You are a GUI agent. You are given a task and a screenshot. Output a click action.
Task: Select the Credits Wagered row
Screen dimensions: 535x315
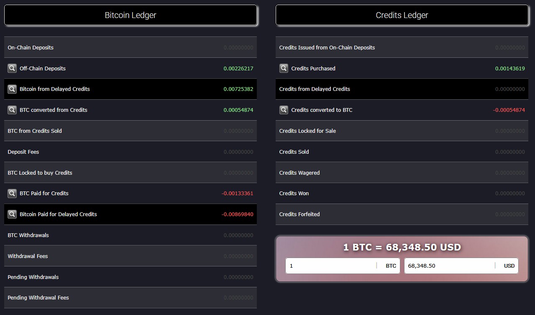pos(402,173)
